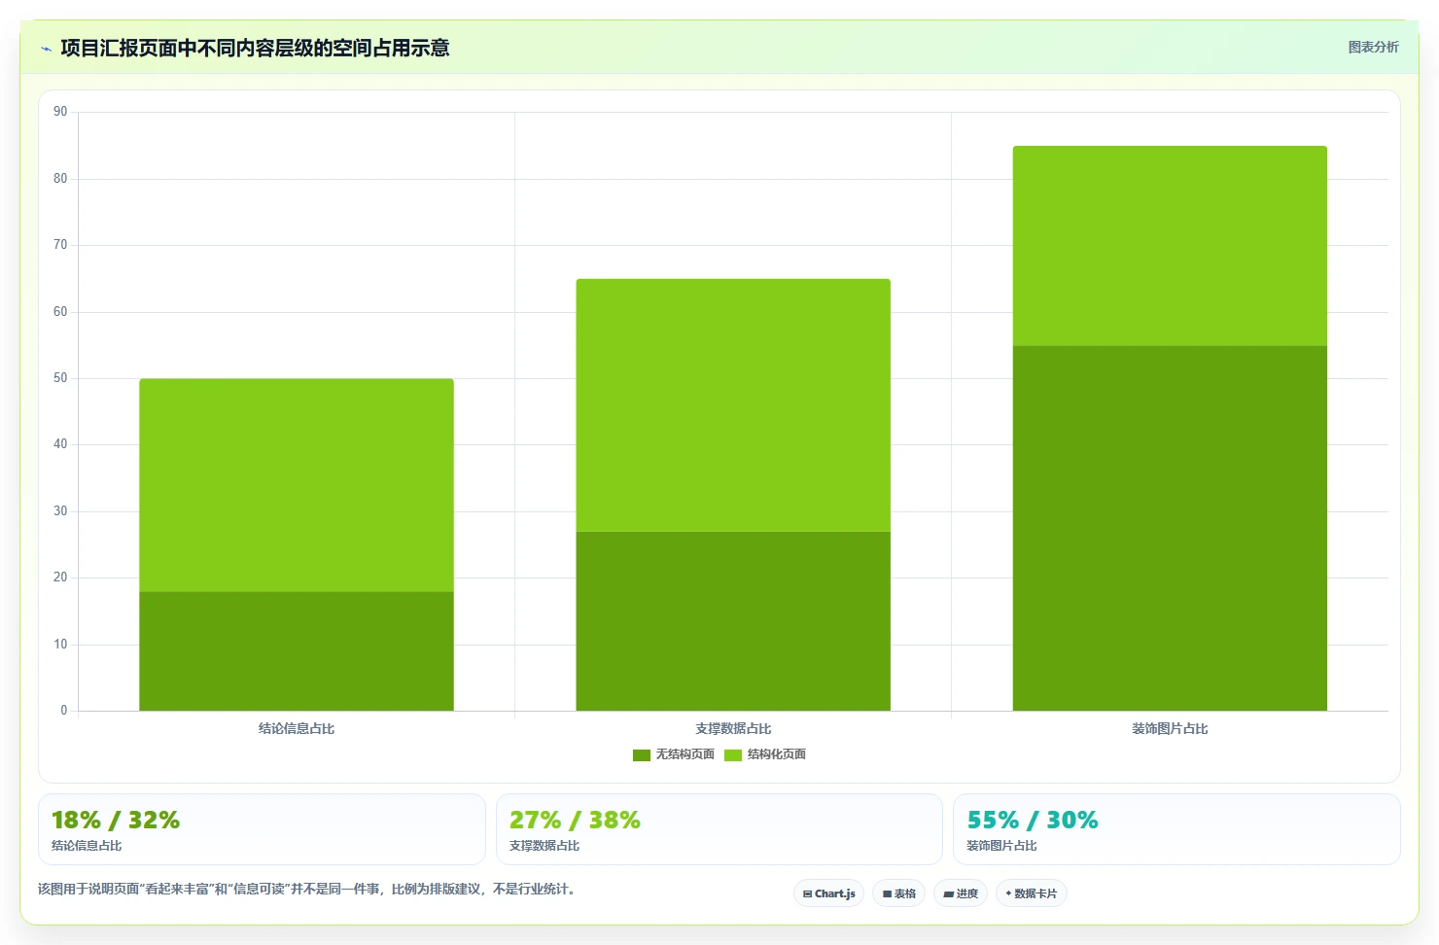
Task: Click the 图表分析 label in the header
Action: coord(1373,47)
